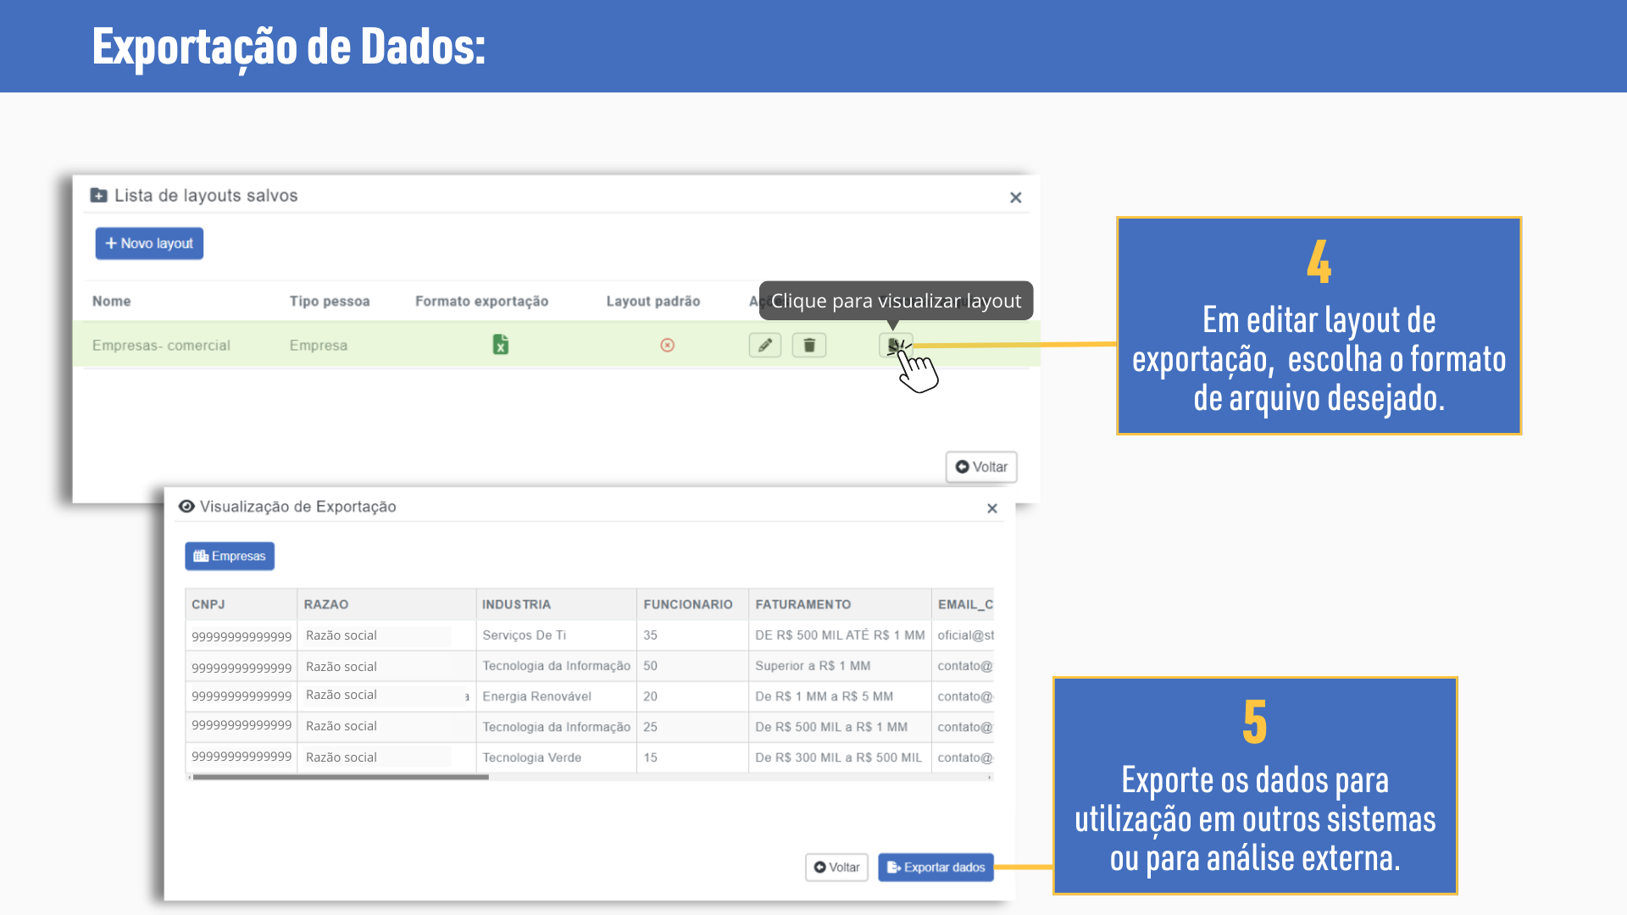Click Voltar in the export preview dialog
The height and width of the screenshot is (915, 1627).
click(836, 867)
